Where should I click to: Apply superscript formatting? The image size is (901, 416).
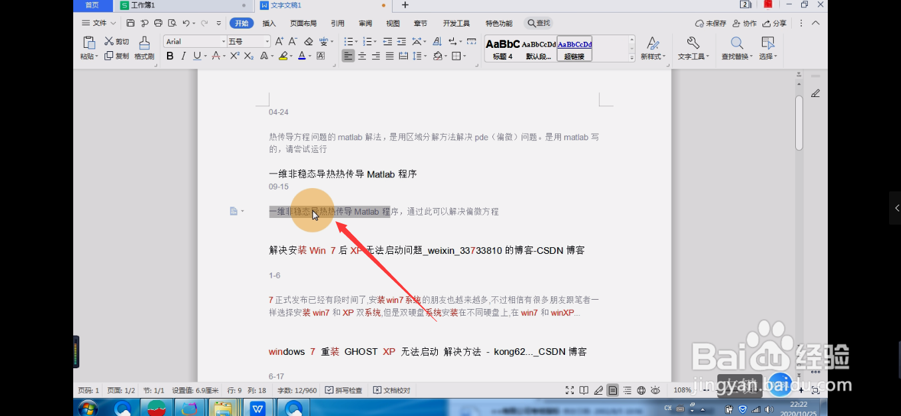235,56
